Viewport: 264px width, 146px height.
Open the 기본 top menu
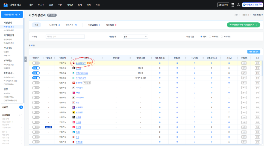pyautogui.click(x=31, y=5)
